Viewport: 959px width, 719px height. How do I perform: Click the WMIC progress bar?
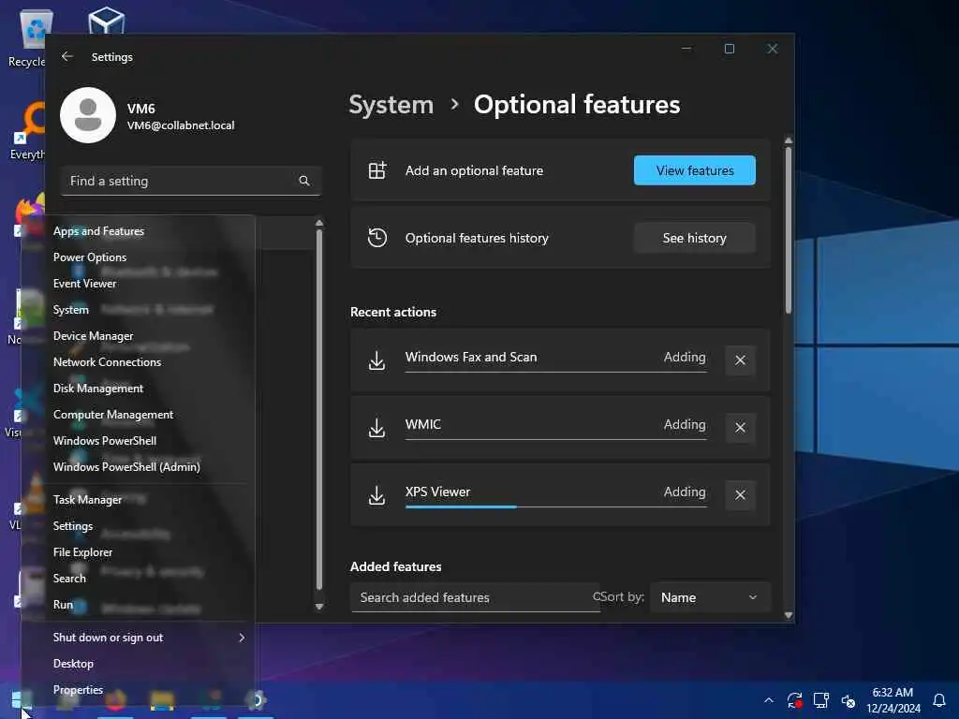point(556,439)
